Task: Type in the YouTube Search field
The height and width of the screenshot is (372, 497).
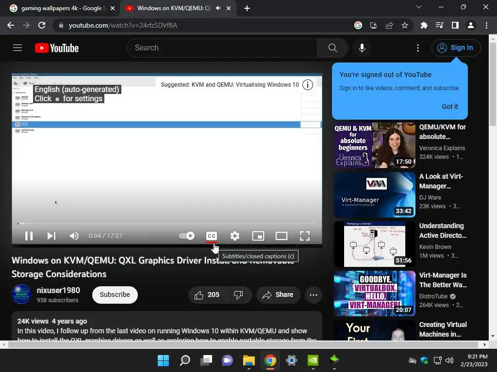Action: tap(222, 48)
